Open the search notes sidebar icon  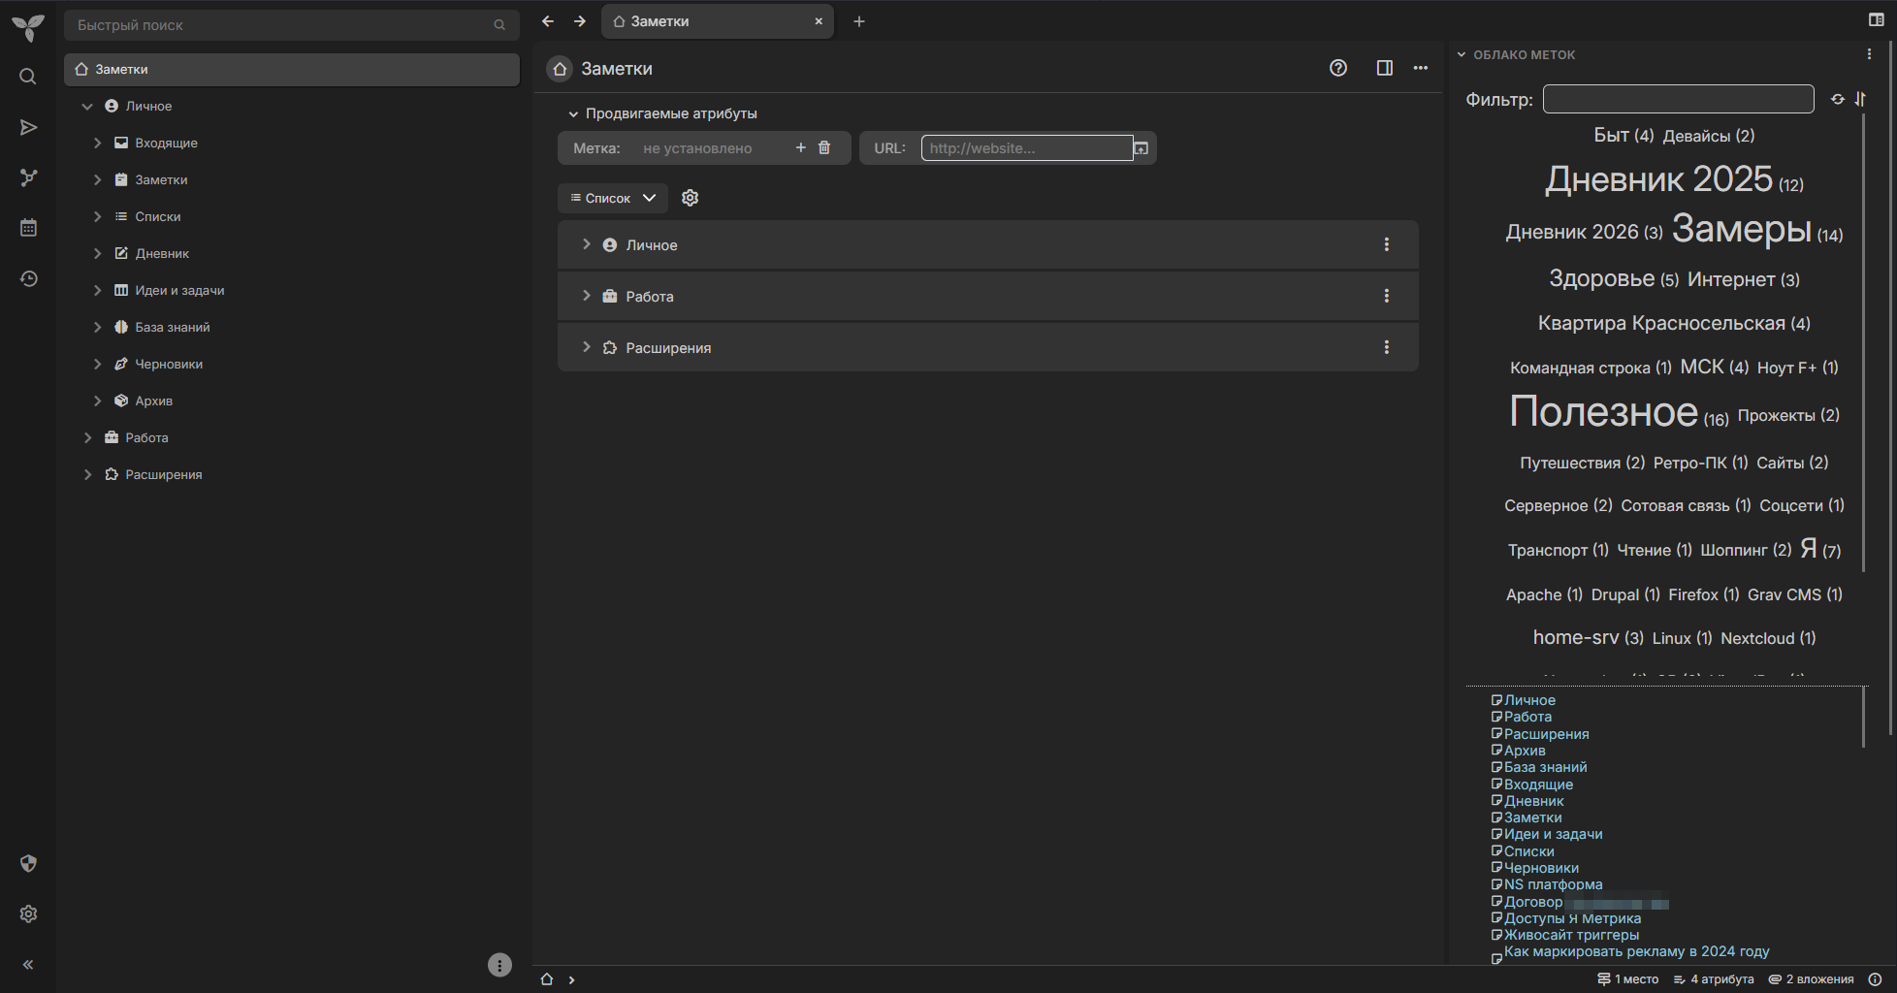28,77
